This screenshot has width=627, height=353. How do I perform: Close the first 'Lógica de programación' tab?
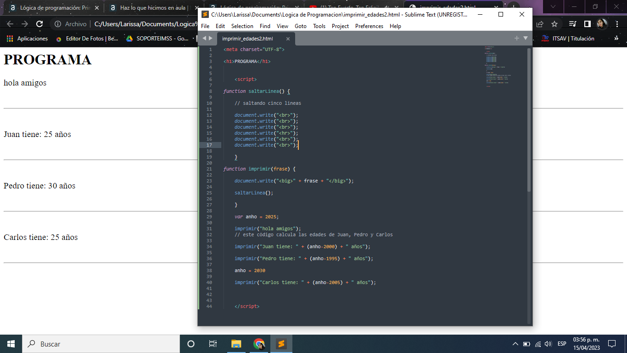pyautogui.click(x=96, y=7)
